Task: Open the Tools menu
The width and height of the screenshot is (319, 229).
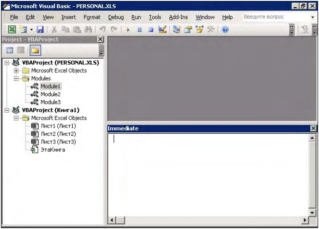Action: click(x=155, y=17)
